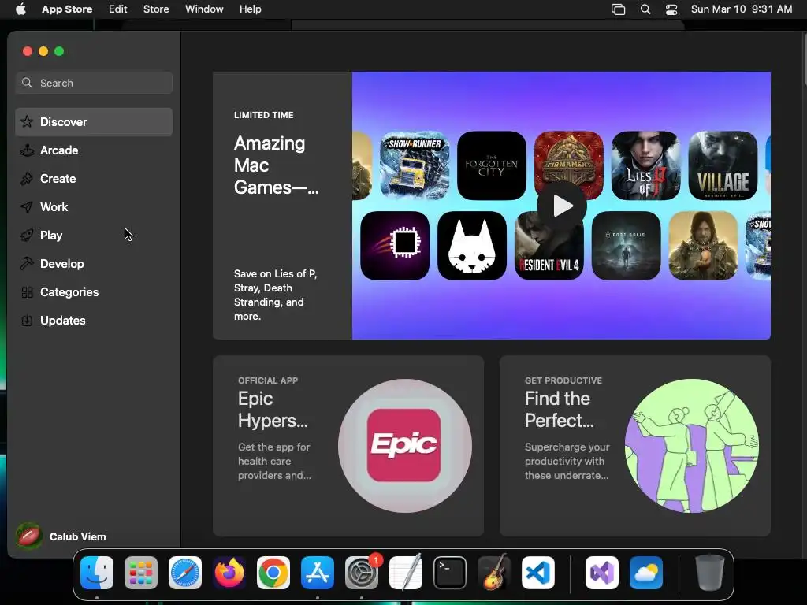Screen dimensions: 807x605
Task: Open the Lies of P game icon
Action: 646,165
